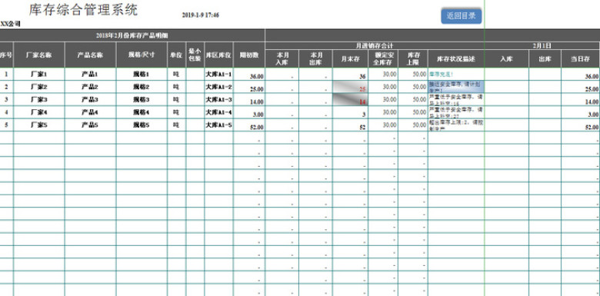Click safety stock 30.00 in 厂家1 row
Viewport: 600px width, 296px height.
(x=383, y=74)
